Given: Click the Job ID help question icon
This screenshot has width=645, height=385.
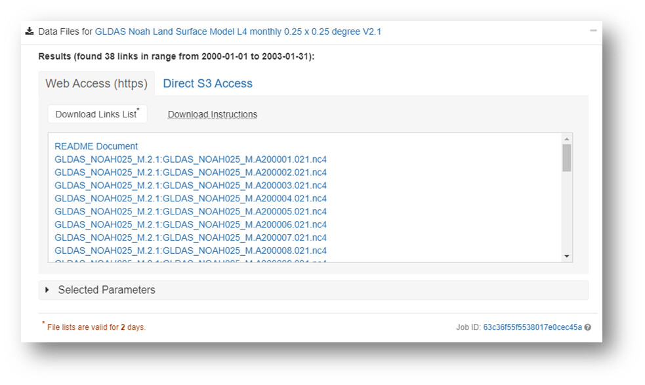Looking at the screenshot, I should [588, 327].
